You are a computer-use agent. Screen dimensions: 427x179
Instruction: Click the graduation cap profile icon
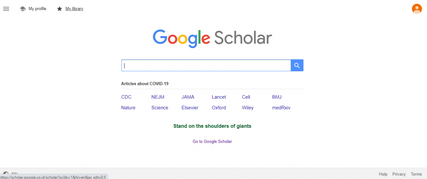pos(23,9)
